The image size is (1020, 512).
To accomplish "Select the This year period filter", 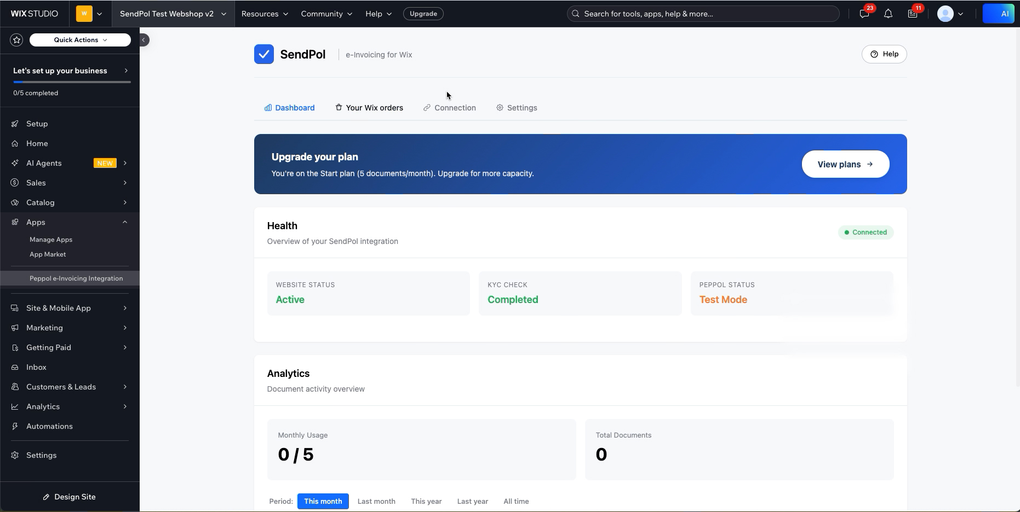I will (x=426, y=501).
